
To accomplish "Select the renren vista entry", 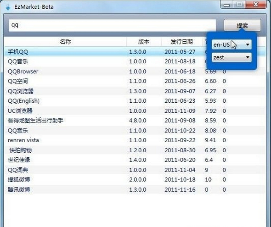I will pyautogui.click(x=135, y=140).
